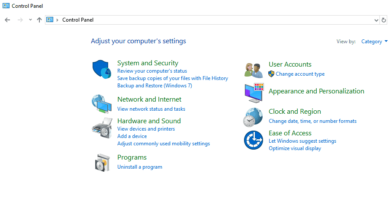Go up one level with Up arrow

(39, 20)
